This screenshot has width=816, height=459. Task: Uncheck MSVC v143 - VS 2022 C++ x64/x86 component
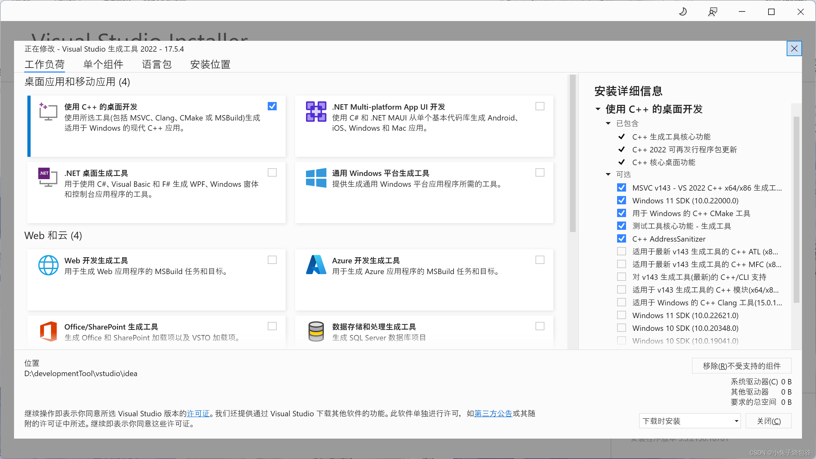(x=622, y=187)
